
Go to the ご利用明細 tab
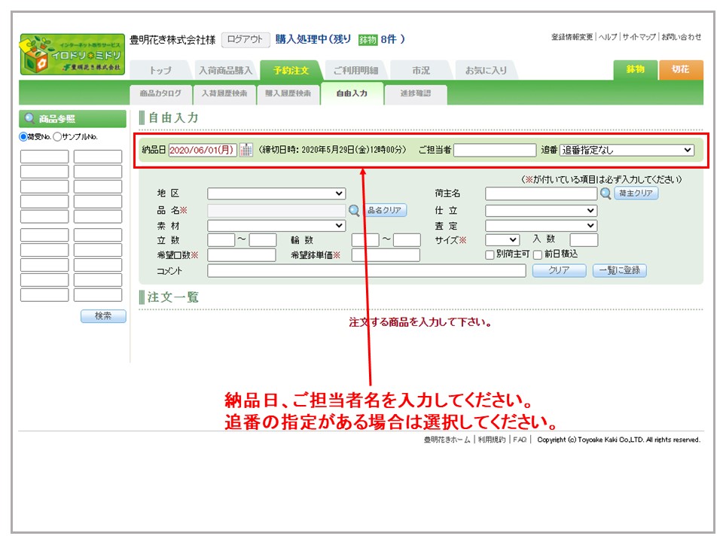[355, 71]
